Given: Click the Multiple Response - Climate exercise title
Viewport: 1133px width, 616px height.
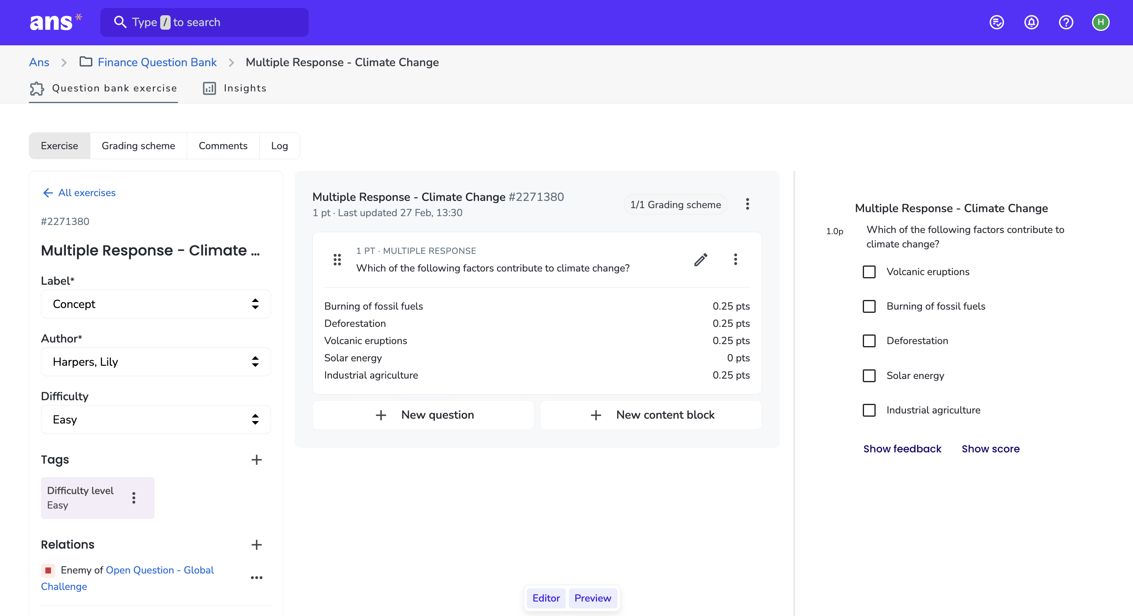Looking at the screenshot, I should point(151,250).
